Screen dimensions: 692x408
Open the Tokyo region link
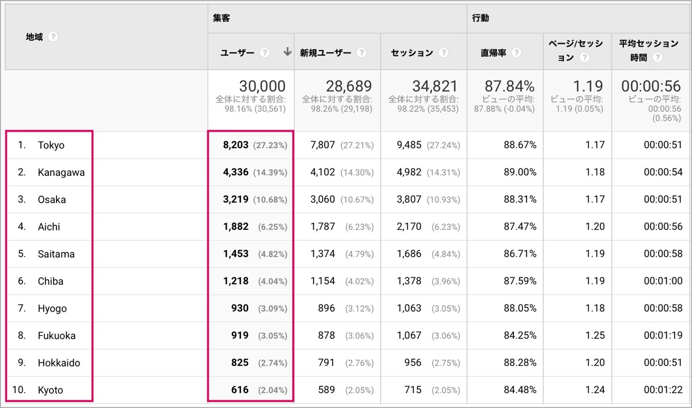[51, 145]
